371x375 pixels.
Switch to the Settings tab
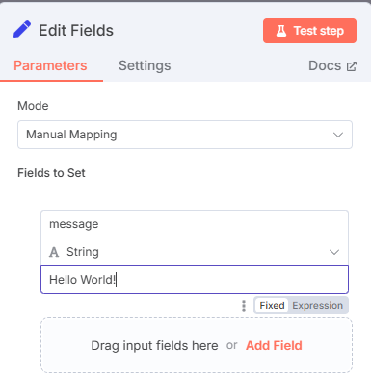pos(145,65)
